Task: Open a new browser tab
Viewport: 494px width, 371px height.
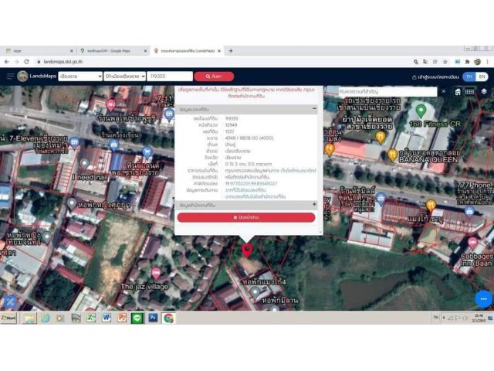Action: pos(231,51)
